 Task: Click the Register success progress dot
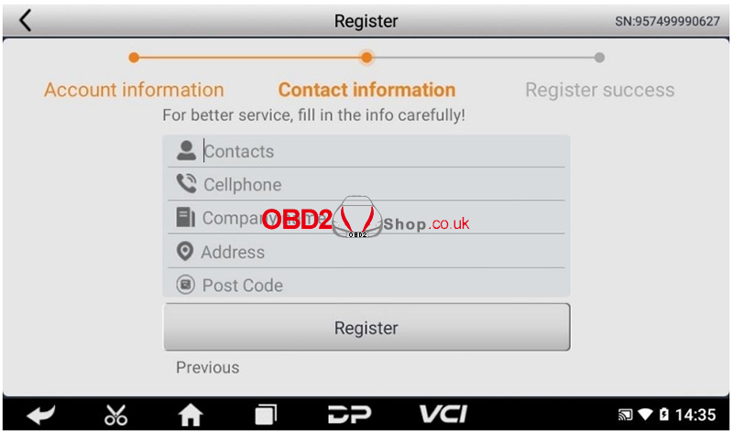(x=599, y=58)
